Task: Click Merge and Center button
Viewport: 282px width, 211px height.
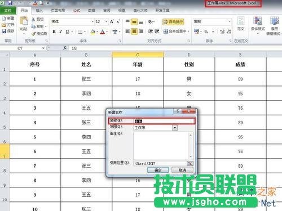Action: click(175, 32)
